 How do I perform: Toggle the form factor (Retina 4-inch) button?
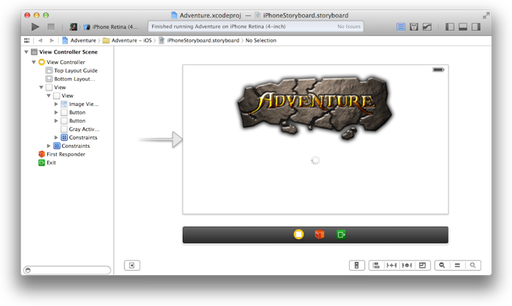pyautogui.click(x=357, y=266)
